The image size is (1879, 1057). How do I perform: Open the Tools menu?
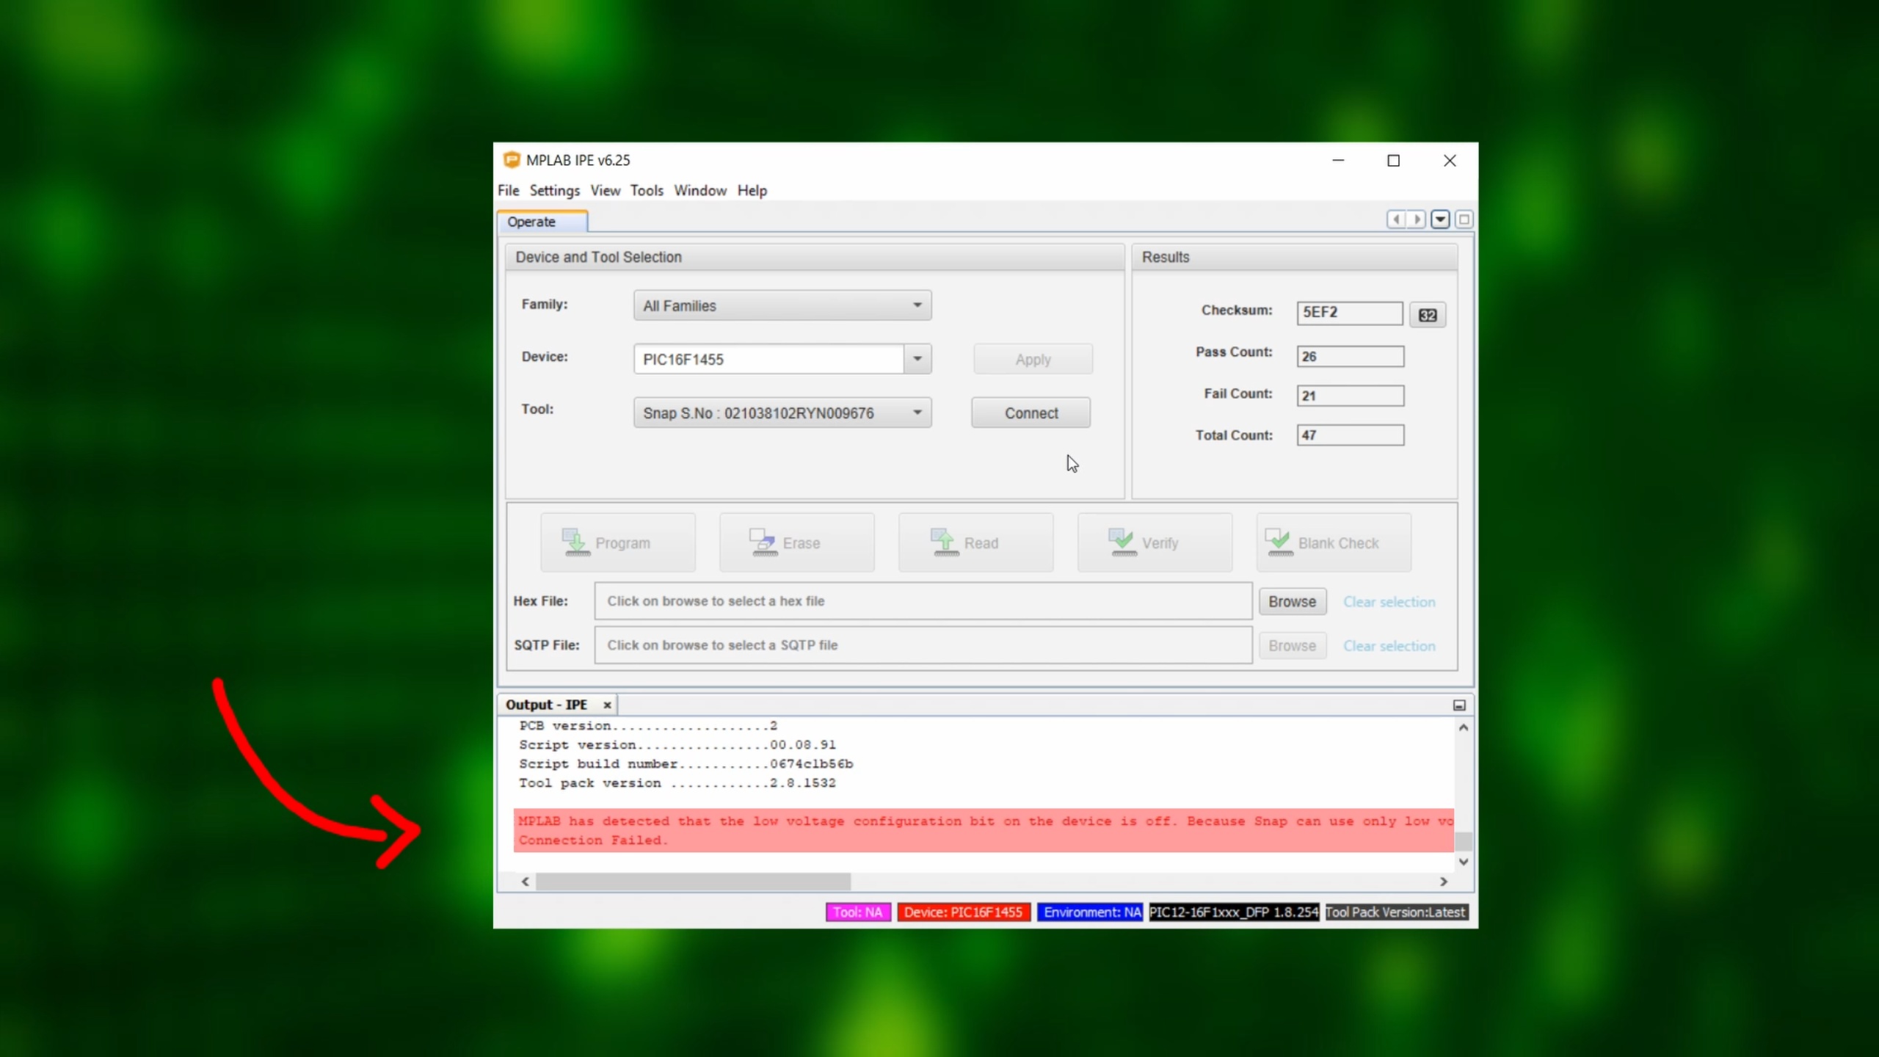646,191
